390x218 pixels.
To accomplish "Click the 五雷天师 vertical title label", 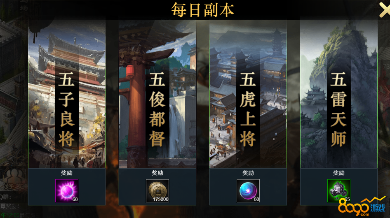I will [x=338, y=109].
